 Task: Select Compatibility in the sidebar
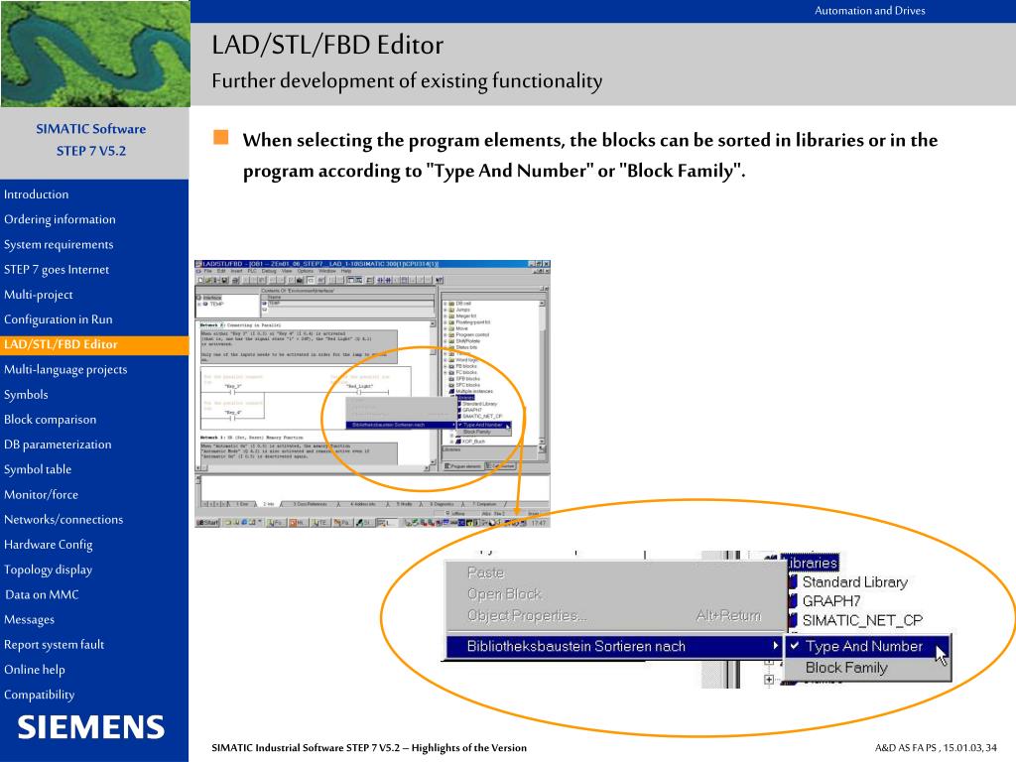(39, 696)
